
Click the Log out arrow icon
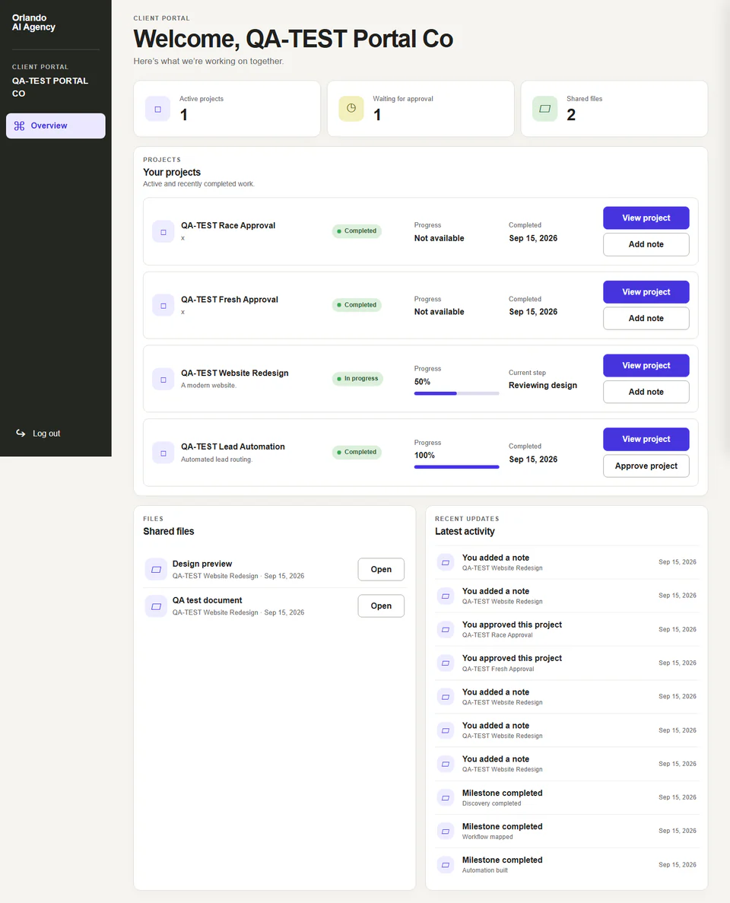point(21,433)
